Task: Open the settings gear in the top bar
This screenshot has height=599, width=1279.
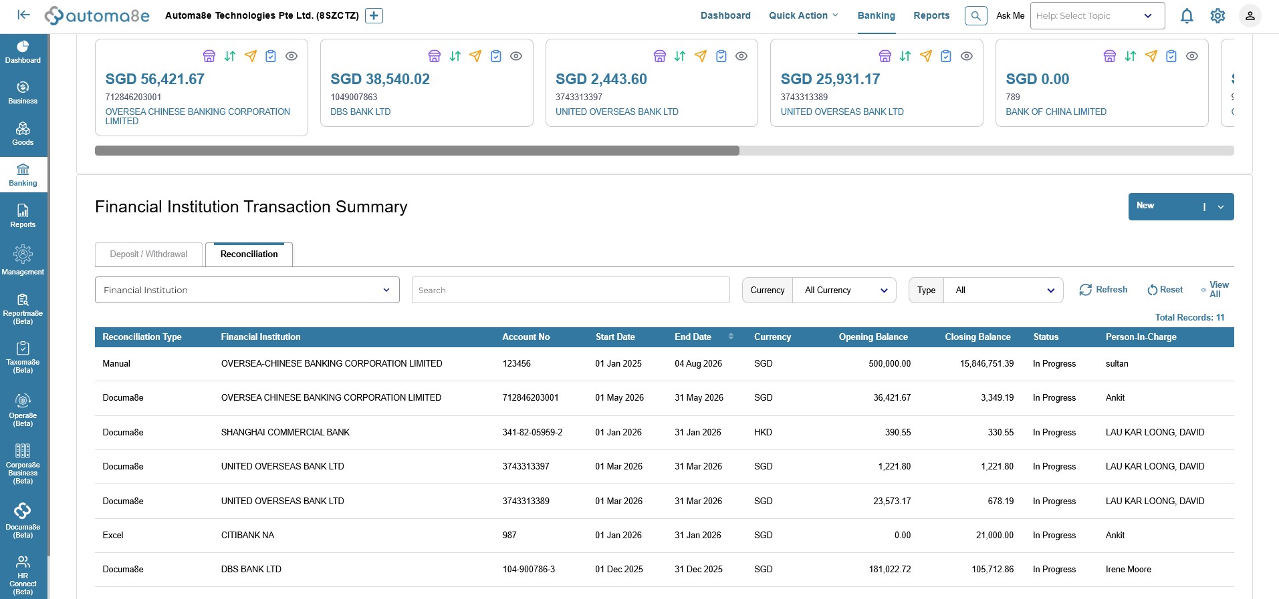Action: pyautogui.click(x=1217, y=15)
